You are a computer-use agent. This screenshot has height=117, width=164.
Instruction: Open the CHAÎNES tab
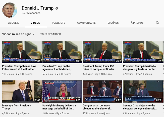point(113,23)
